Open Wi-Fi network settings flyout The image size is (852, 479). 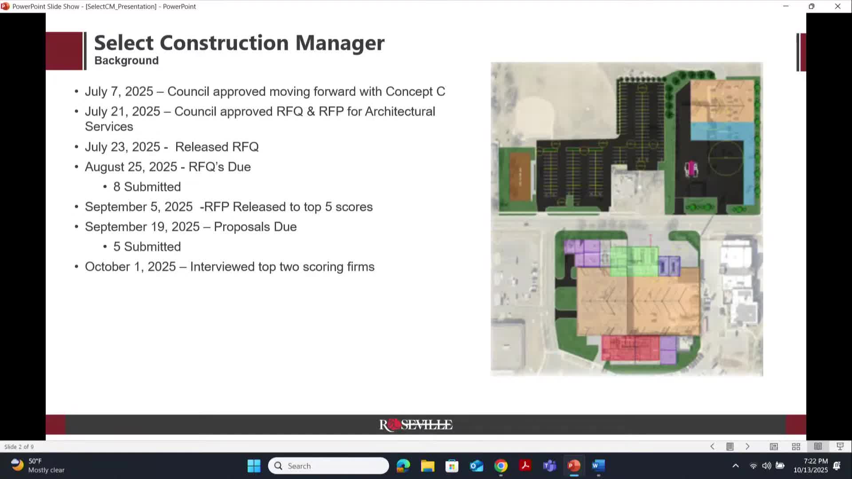[x=753, y=466]
